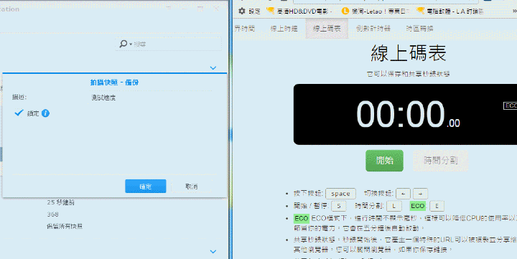Toggle the 鎖定 checkbox in snapshot dialog
The width and height of the screenshot is (517, 259).
coord(19,113)
